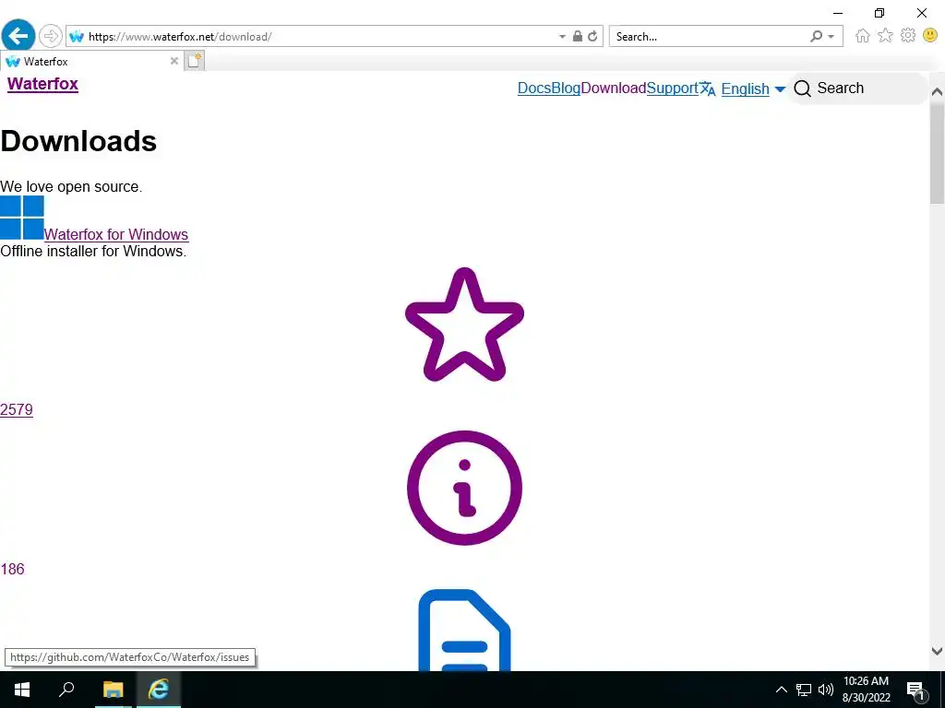
Task: Close the Waterfox tab
Action: coord(174,61)
